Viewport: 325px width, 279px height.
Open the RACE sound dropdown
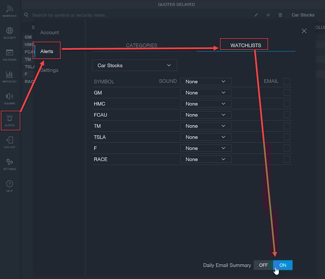click(x=206, y=159)
